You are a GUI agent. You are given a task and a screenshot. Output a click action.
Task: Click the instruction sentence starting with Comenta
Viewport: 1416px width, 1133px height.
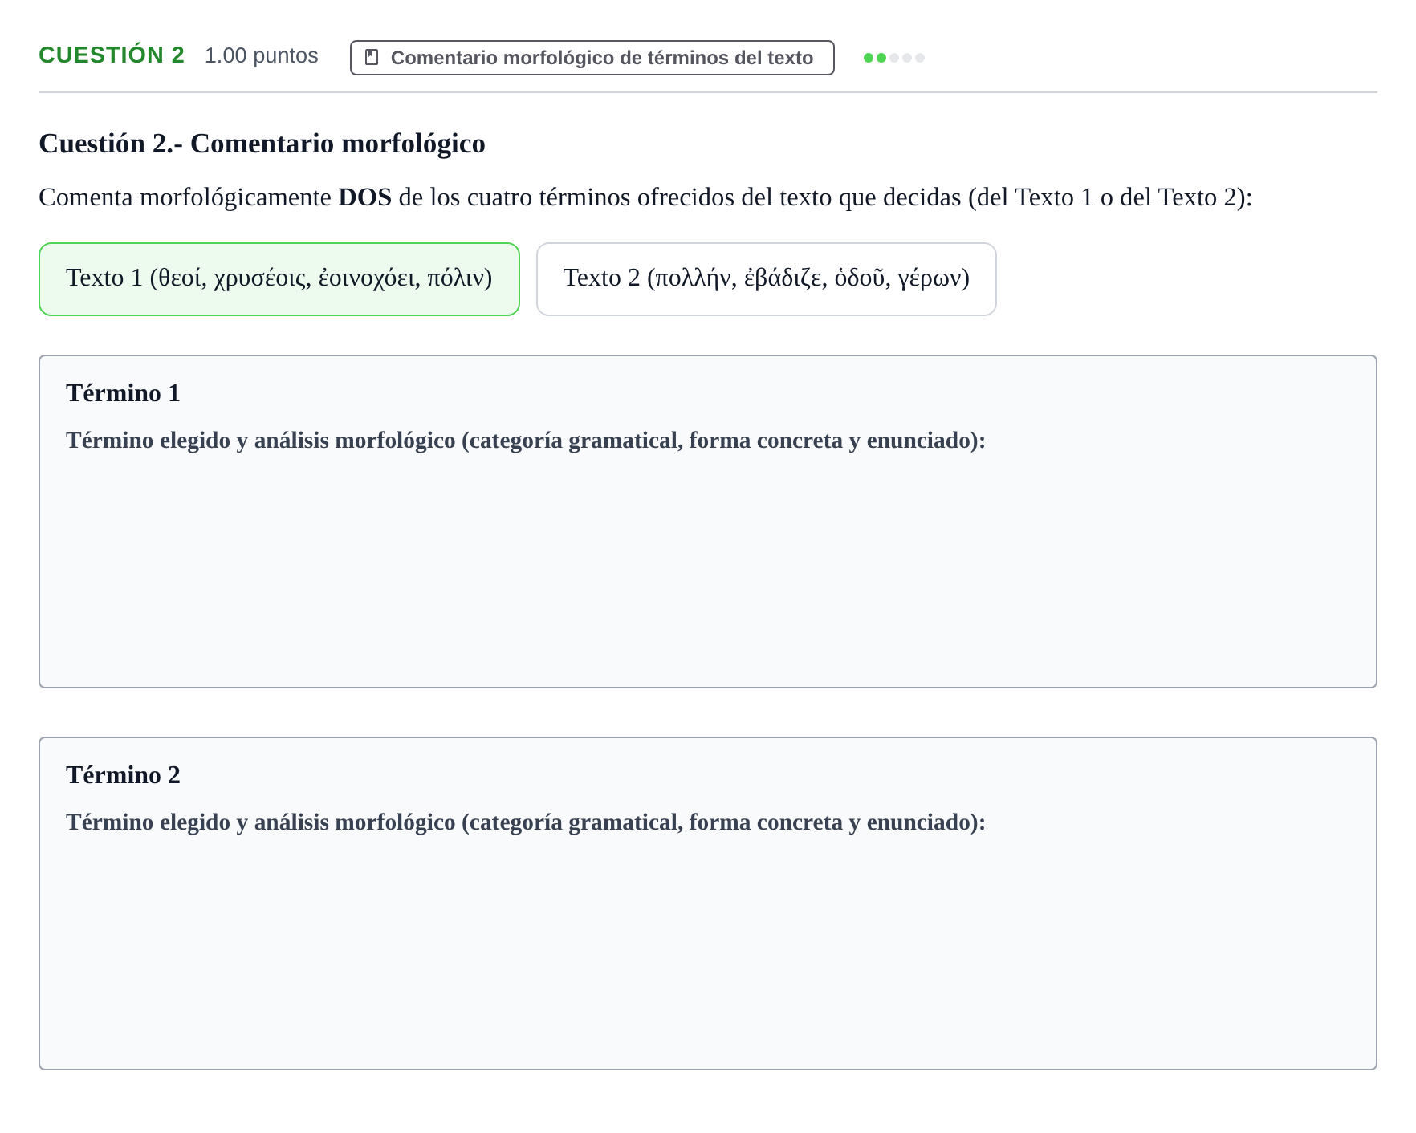pyautogui.click(x=645, y=197)
